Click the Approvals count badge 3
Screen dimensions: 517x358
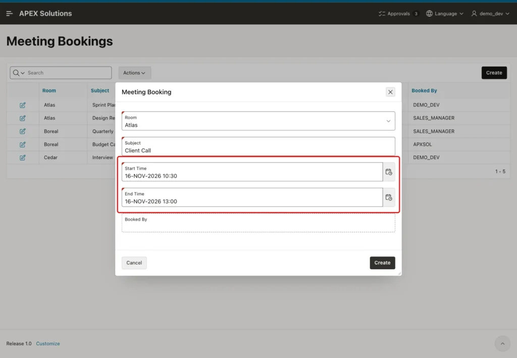pos(416,14)
